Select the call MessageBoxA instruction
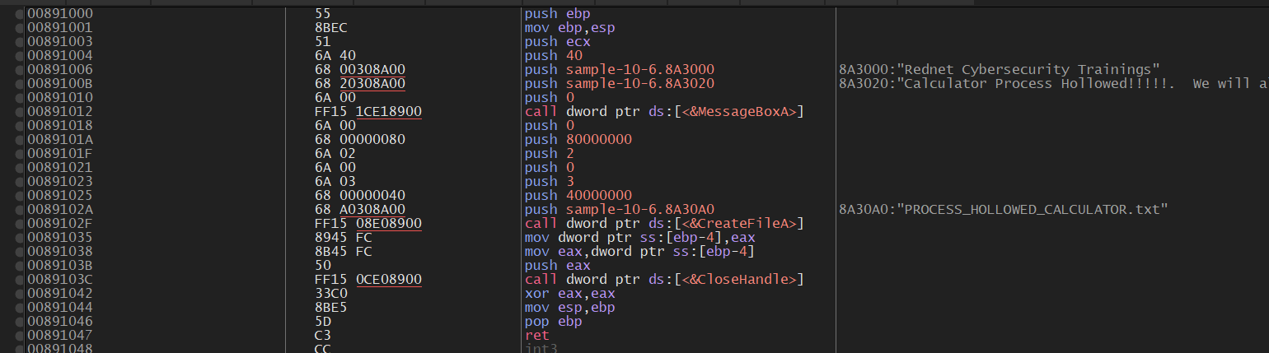This screenshot has height=353, width=1269. pos(664,112)
